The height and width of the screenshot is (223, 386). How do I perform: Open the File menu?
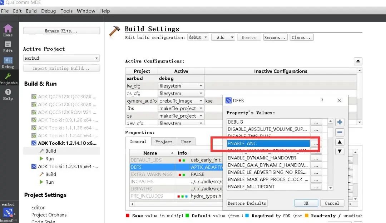pyautogui.click(x=5, y=11)
